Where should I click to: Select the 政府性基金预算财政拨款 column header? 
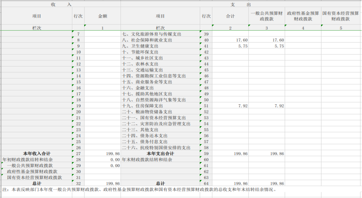pyautogui.click(x=303, y=16)
